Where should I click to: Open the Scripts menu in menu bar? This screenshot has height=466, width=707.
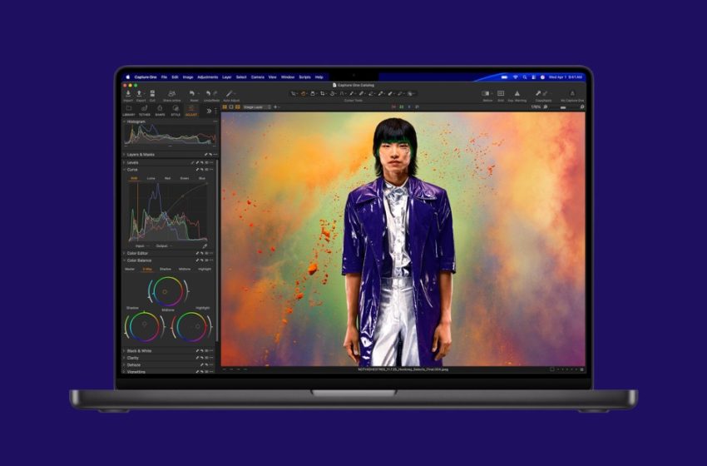click(x=304, y=77)
